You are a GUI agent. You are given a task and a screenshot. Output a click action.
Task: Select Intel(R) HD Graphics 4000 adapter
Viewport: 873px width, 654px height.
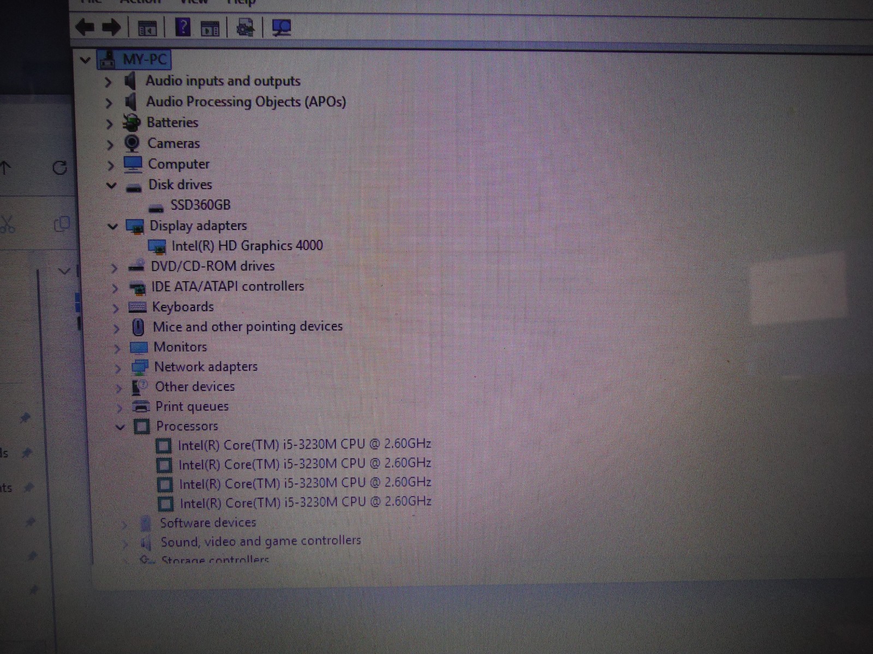[247, 246]
